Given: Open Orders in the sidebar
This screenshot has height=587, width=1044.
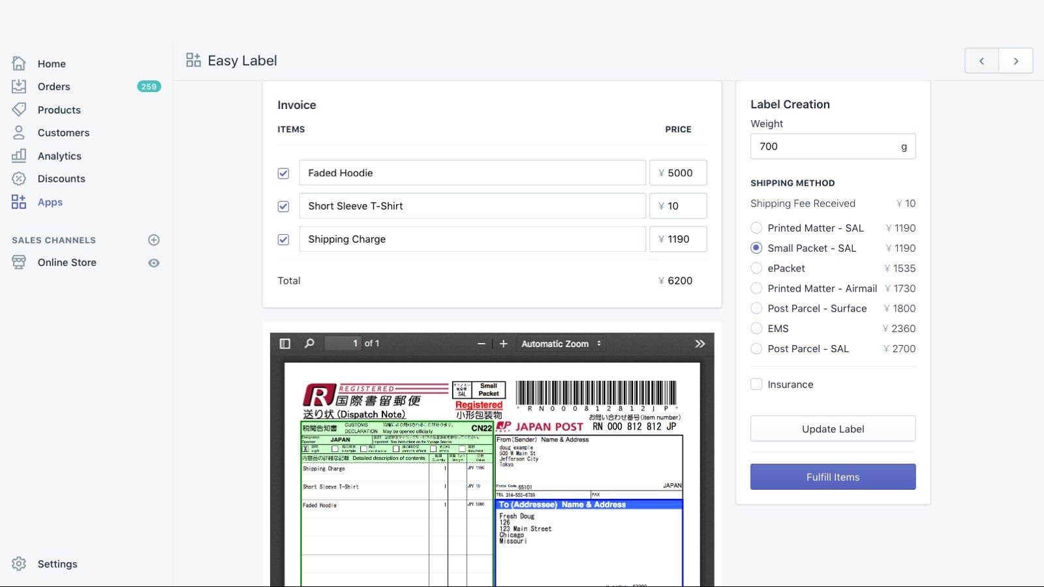Looking at the screenshot, I should [54, 87].
